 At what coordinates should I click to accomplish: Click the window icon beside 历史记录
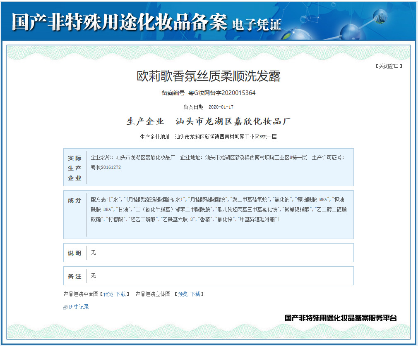[65, 307]
